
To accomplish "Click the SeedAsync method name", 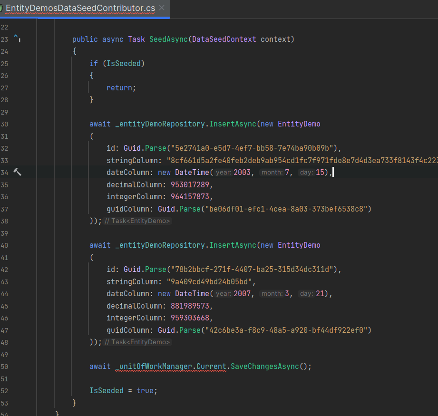I will (168, 39).
